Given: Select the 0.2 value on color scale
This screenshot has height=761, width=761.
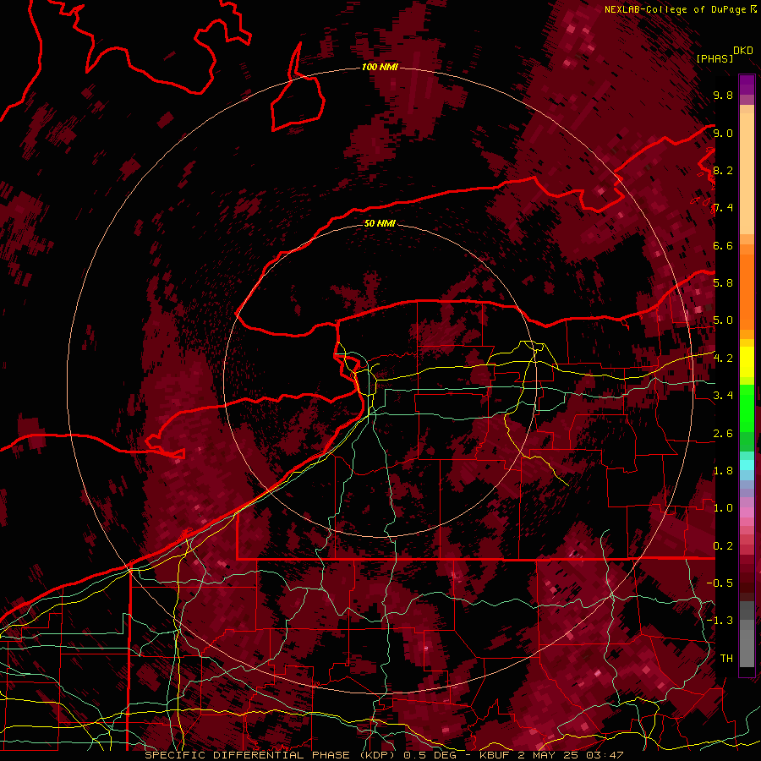Looking at the screenshot, I should [723, 546].
